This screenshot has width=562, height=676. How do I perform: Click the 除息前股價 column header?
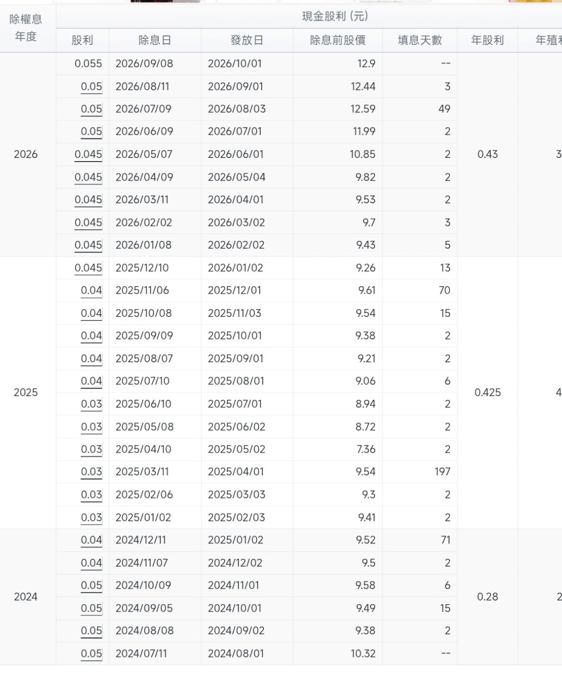(338, 40)
